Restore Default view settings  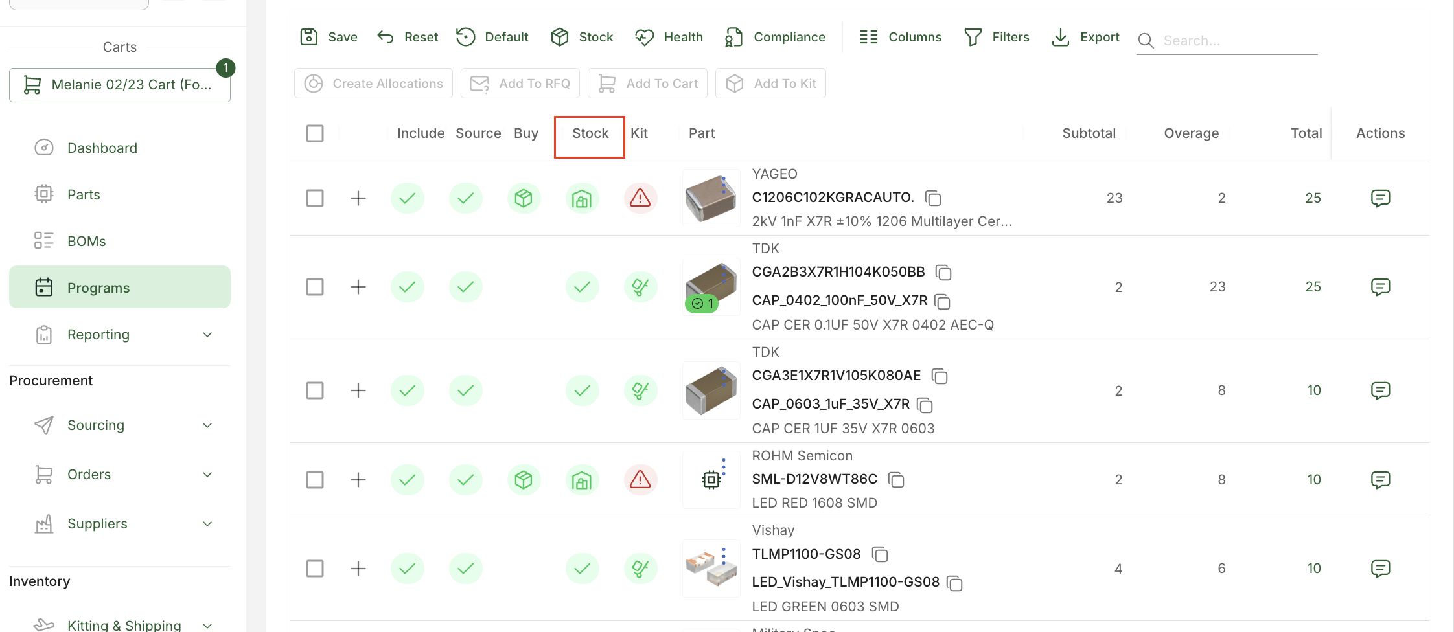[x=492, y=37]
